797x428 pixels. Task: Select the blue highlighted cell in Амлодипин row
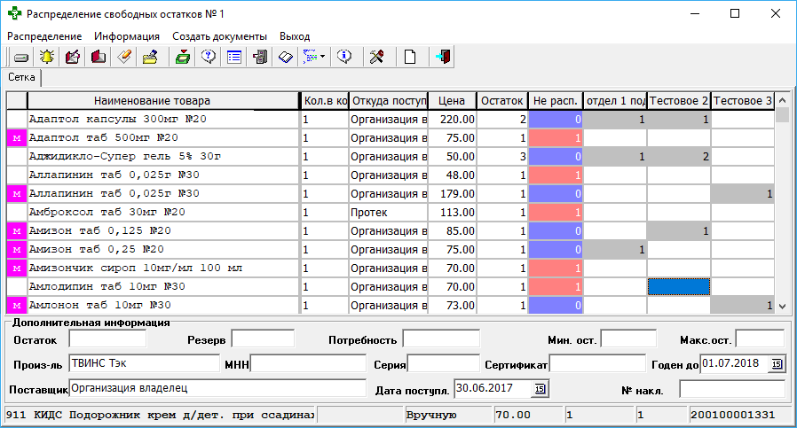(679, 286)
